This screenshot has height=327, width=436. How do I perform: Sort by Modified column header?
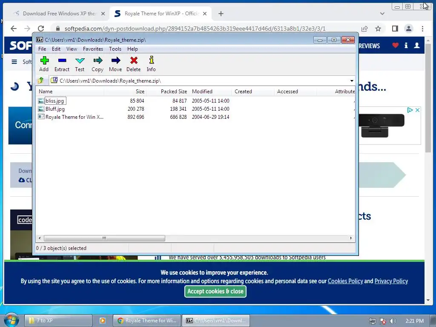[x=210, y=92]
